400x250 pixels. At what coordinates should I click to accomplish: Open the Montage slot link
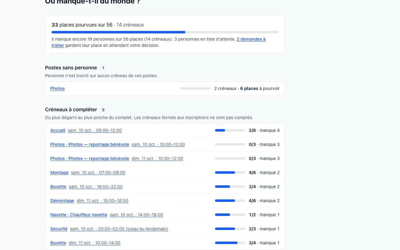[59, 172]
